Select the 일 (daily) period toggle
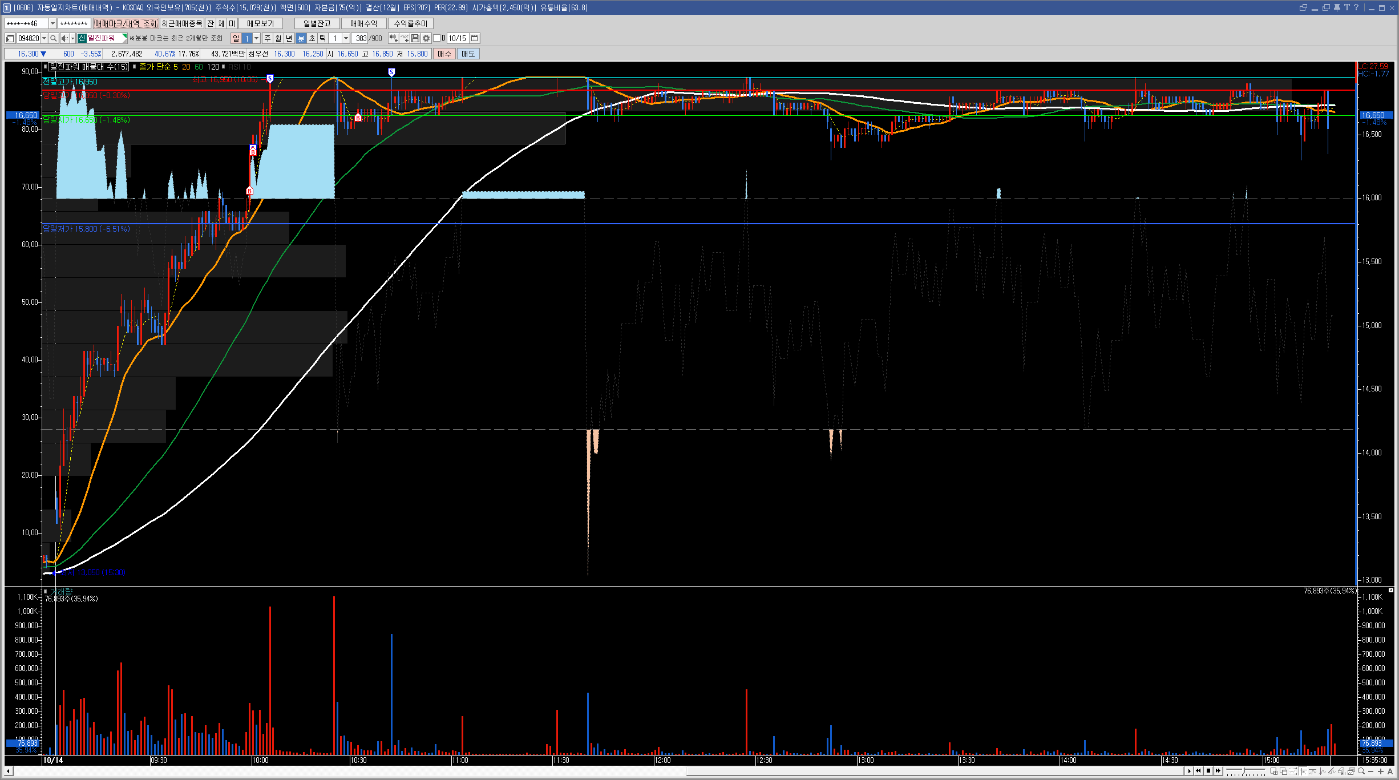Viewport: 1399px width, 780px height. point(236,38)
